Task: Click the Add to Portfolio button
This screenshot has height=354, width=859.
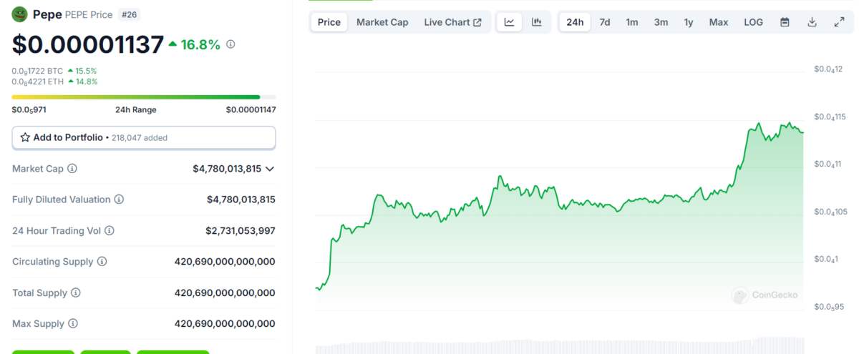Action: [x=144, y=137]
